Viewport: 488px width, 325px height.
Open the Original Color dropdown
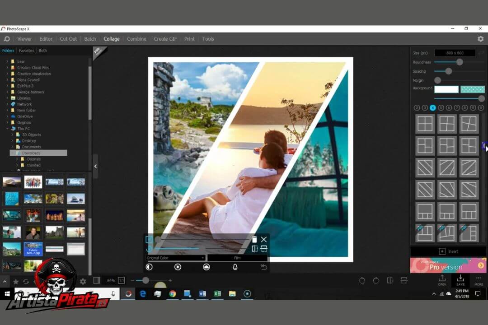[175, 258]
